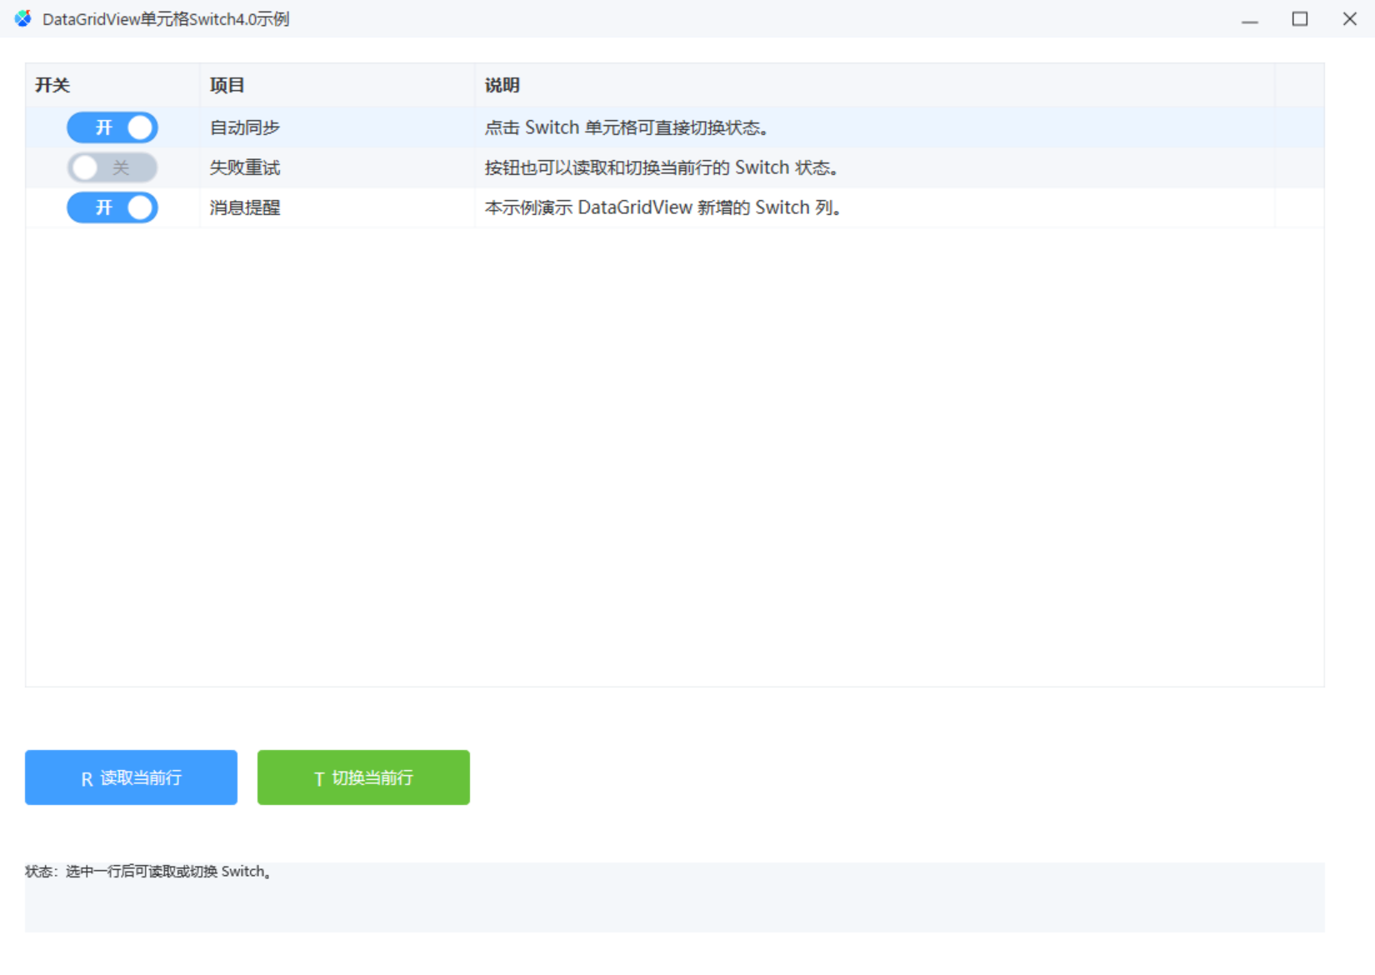Viewport: 1375px width, 975px height.
Task: Click the description starting with 本示例演示 DataGridView
Action: (x=875, y=207)
